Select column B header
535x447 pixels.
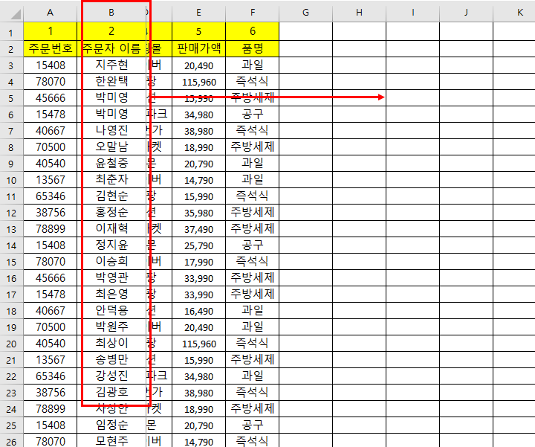pyautogui.click(x=111, y=13)
